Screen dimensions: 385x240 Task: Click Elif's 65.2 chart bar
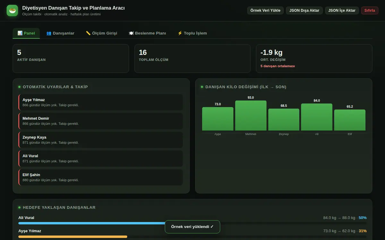tap(350, 120)
